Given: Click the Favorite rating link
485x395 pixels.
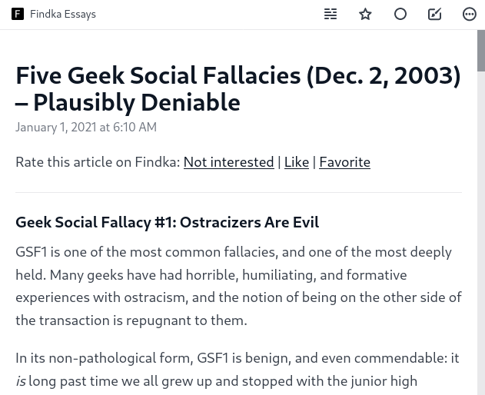Looking at the screenshot, I should [344, 162].
